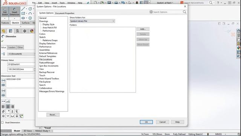The image size is (241, 136).
Task: Insert the centerline symbol in dimension text
Action: [x=17, y=111]
